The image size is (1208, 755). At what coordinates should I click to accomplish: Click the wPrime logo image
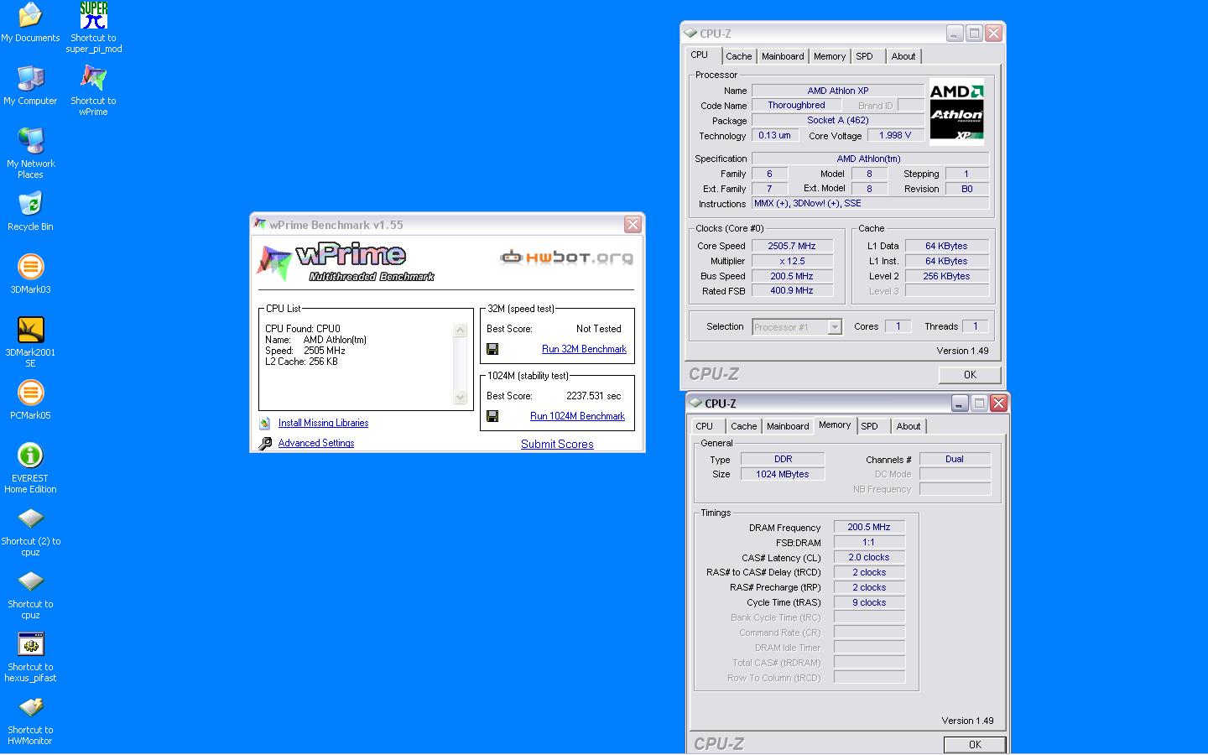tap(346, 263)
